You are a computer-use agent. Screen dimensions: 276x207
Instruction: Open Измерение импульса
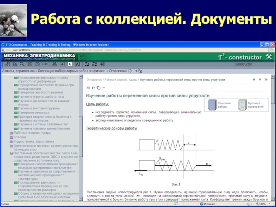(33, 113)
